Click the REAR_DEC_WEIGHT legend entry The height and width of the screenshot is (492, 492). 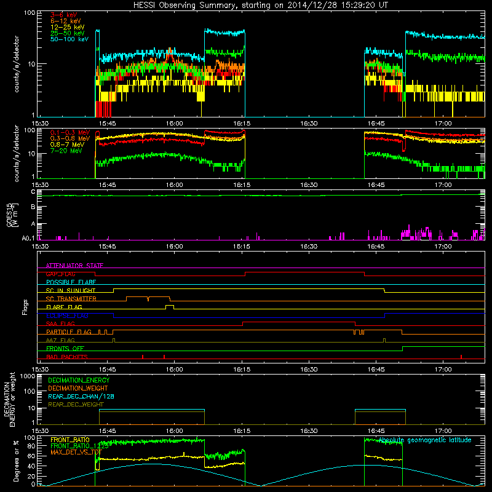(76, 405)
